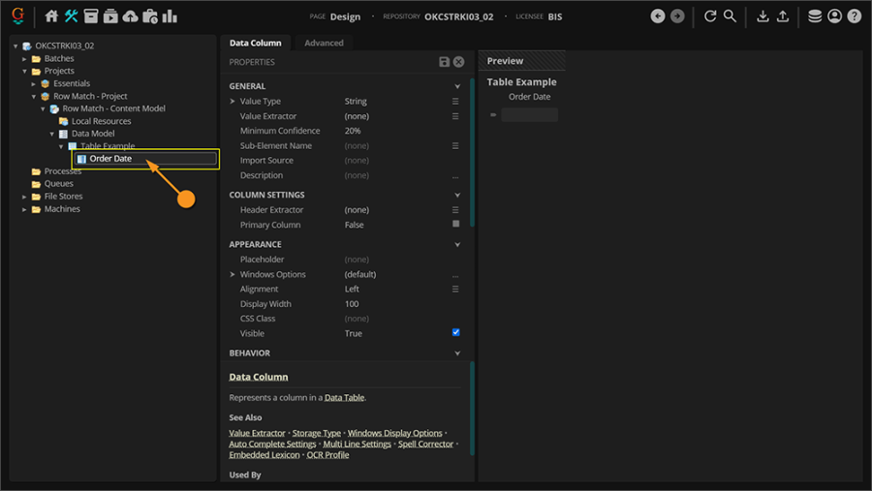Toggle the Primary Column checkbox
The height and width of the screenshot is (491, 872).
pos(456,225)
